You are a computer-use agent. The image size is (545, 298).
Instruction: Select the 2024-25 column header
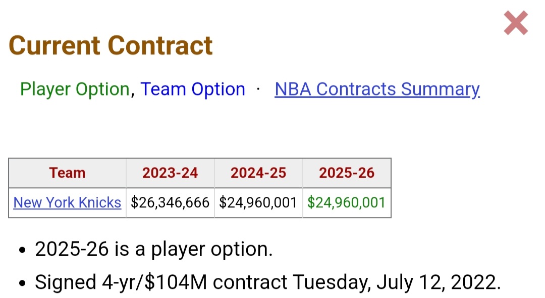tap(258, 173)
